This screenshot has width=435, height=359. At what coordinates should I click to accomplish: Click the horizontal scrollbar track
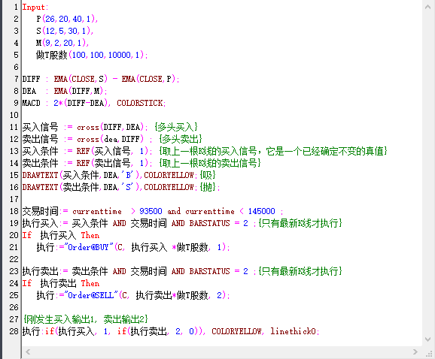tap(221, 351)
